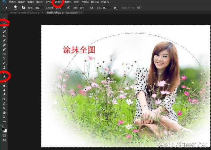The width and height of the screenshot is (211, 150).
Task: Select the Crop tool
Action: [x=4, y=36]
